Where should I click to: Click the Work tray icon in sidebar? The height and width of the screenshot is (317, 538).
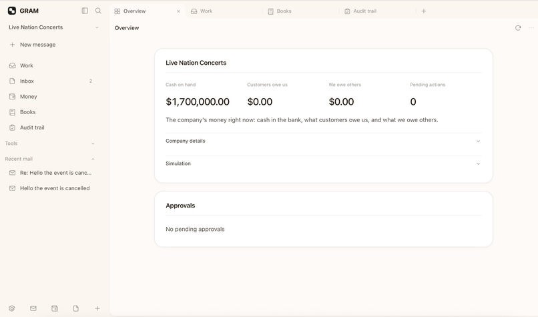[x=13, y=65]
